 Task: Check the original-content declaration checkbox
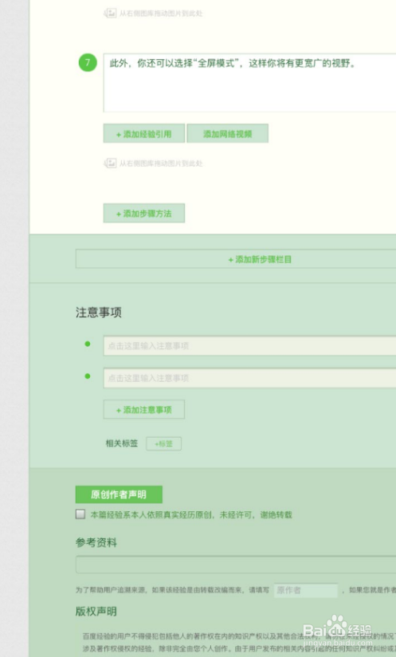(x=80, y=514)
